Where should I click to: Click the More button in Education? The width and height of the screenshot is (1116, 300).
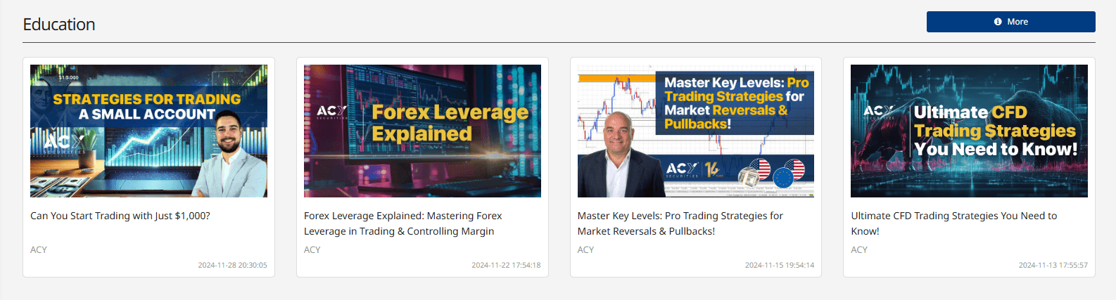coord(1010,22)
